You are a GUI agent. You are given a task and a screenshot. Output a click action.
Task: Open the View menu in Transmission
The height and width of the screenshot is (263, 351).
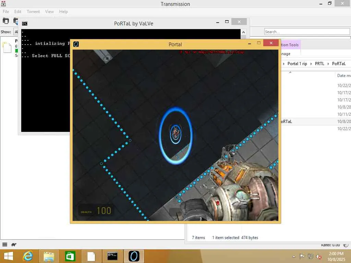[49, 12]
